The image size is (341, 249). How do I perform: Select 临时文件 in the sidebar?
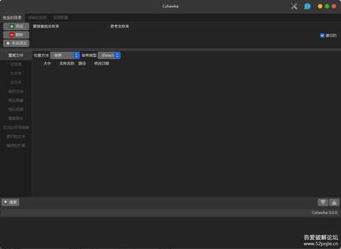click(x=16, y=91)
